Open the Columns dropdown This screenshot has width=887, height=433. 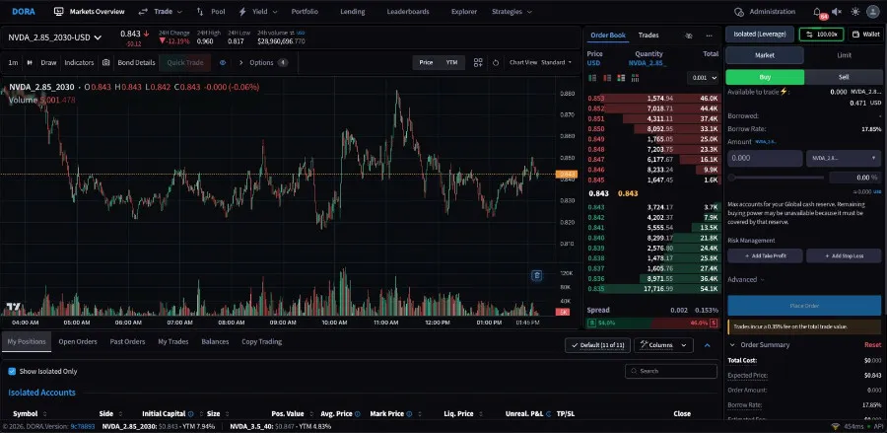coord(663,345)
